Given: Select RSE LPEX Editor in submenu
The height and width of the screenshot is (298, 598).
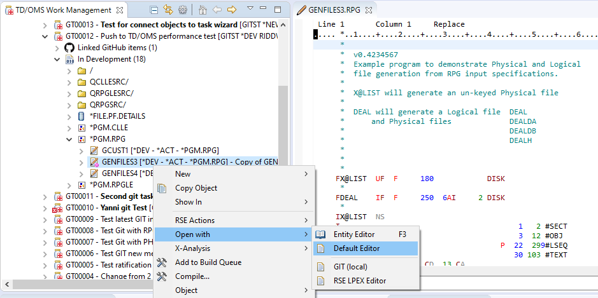Looking at the screenshot, I should (359, 280).
